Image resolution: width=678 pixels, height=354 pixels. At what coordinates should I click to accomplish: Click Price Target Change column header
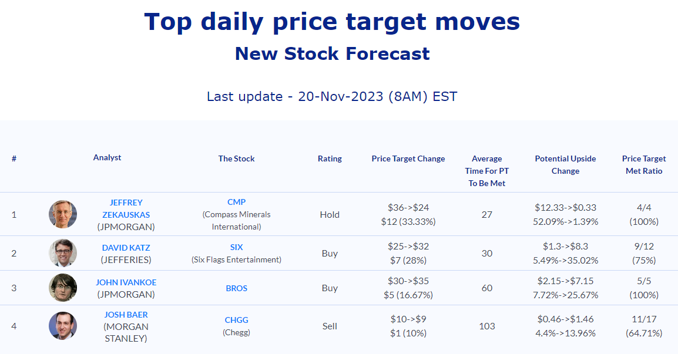tap(408, 159)
